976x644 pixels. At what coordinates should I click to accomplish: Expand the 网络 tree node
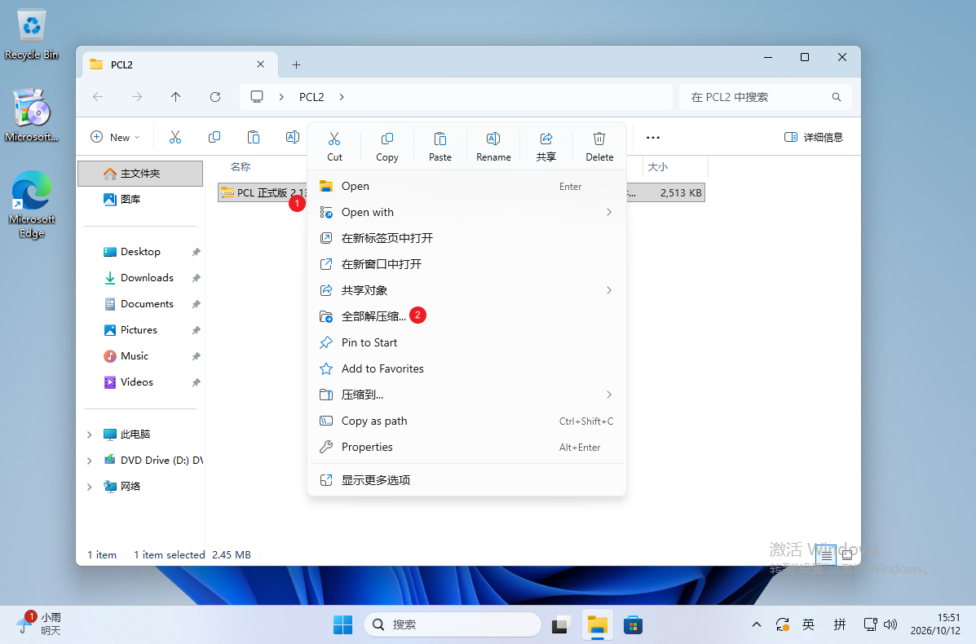pyautogui.click(x=89, y=487)
